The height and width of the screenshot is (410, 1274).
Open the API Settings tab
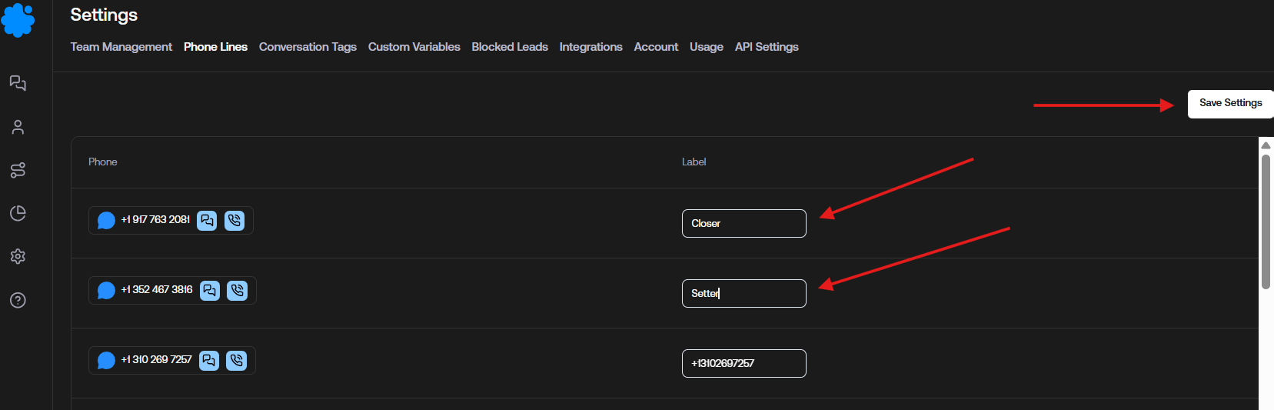pyautogui.click(x=767, y=47)
